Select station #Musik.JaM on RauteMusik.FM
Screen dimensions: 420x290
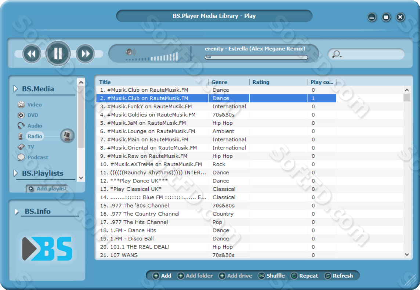coord(216,123)
